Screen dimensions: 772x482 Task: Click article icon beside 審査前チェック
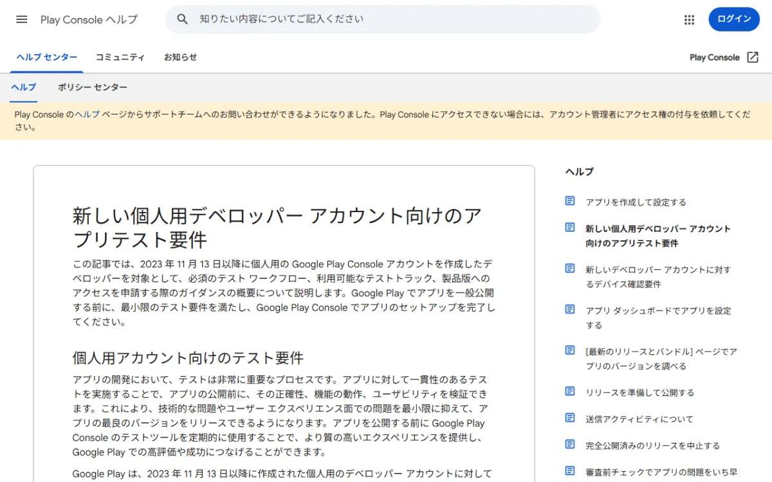570,470
